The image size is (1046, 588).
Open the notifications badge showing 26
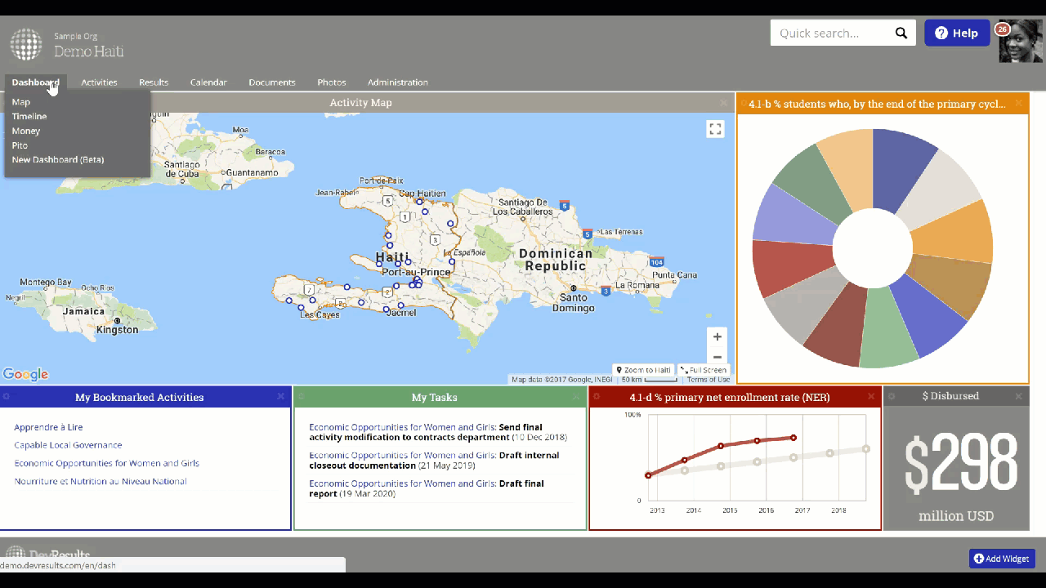tap(1002, 29)
